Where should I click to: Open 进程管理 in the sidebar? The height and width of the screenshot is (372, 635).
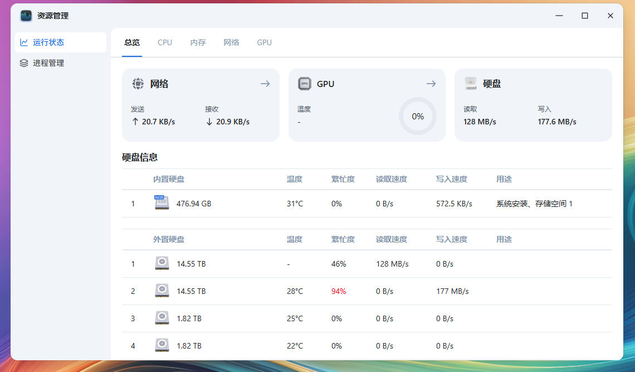click(x=48, y=63)
